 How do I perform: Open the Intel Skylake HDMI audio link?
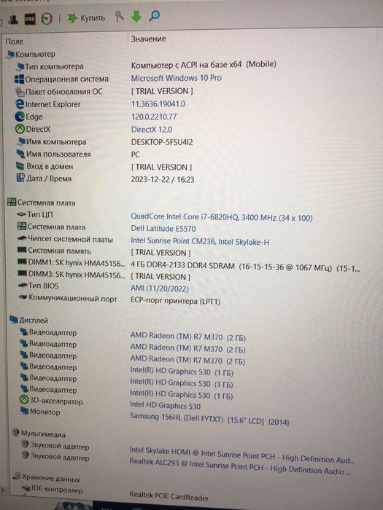(241, 455)
